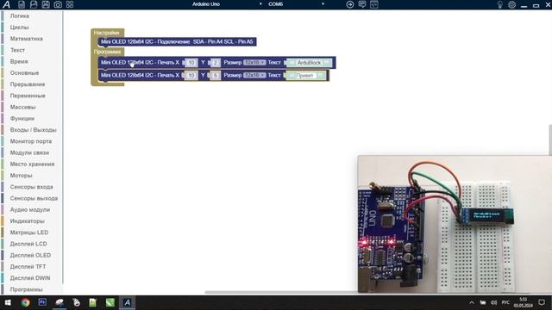552x310 pixels.
Task: Open the Основные category
Action: 24,72
